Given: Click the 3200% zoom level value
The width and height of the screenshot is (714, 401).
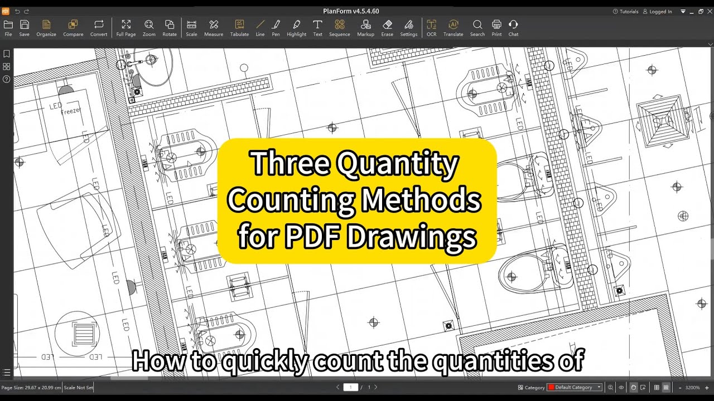Looking at the screenshot, I should click(693, 387).
